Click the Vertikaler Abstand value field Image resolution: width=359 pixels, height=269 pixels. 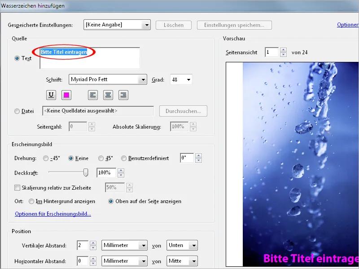pos(83,245)
